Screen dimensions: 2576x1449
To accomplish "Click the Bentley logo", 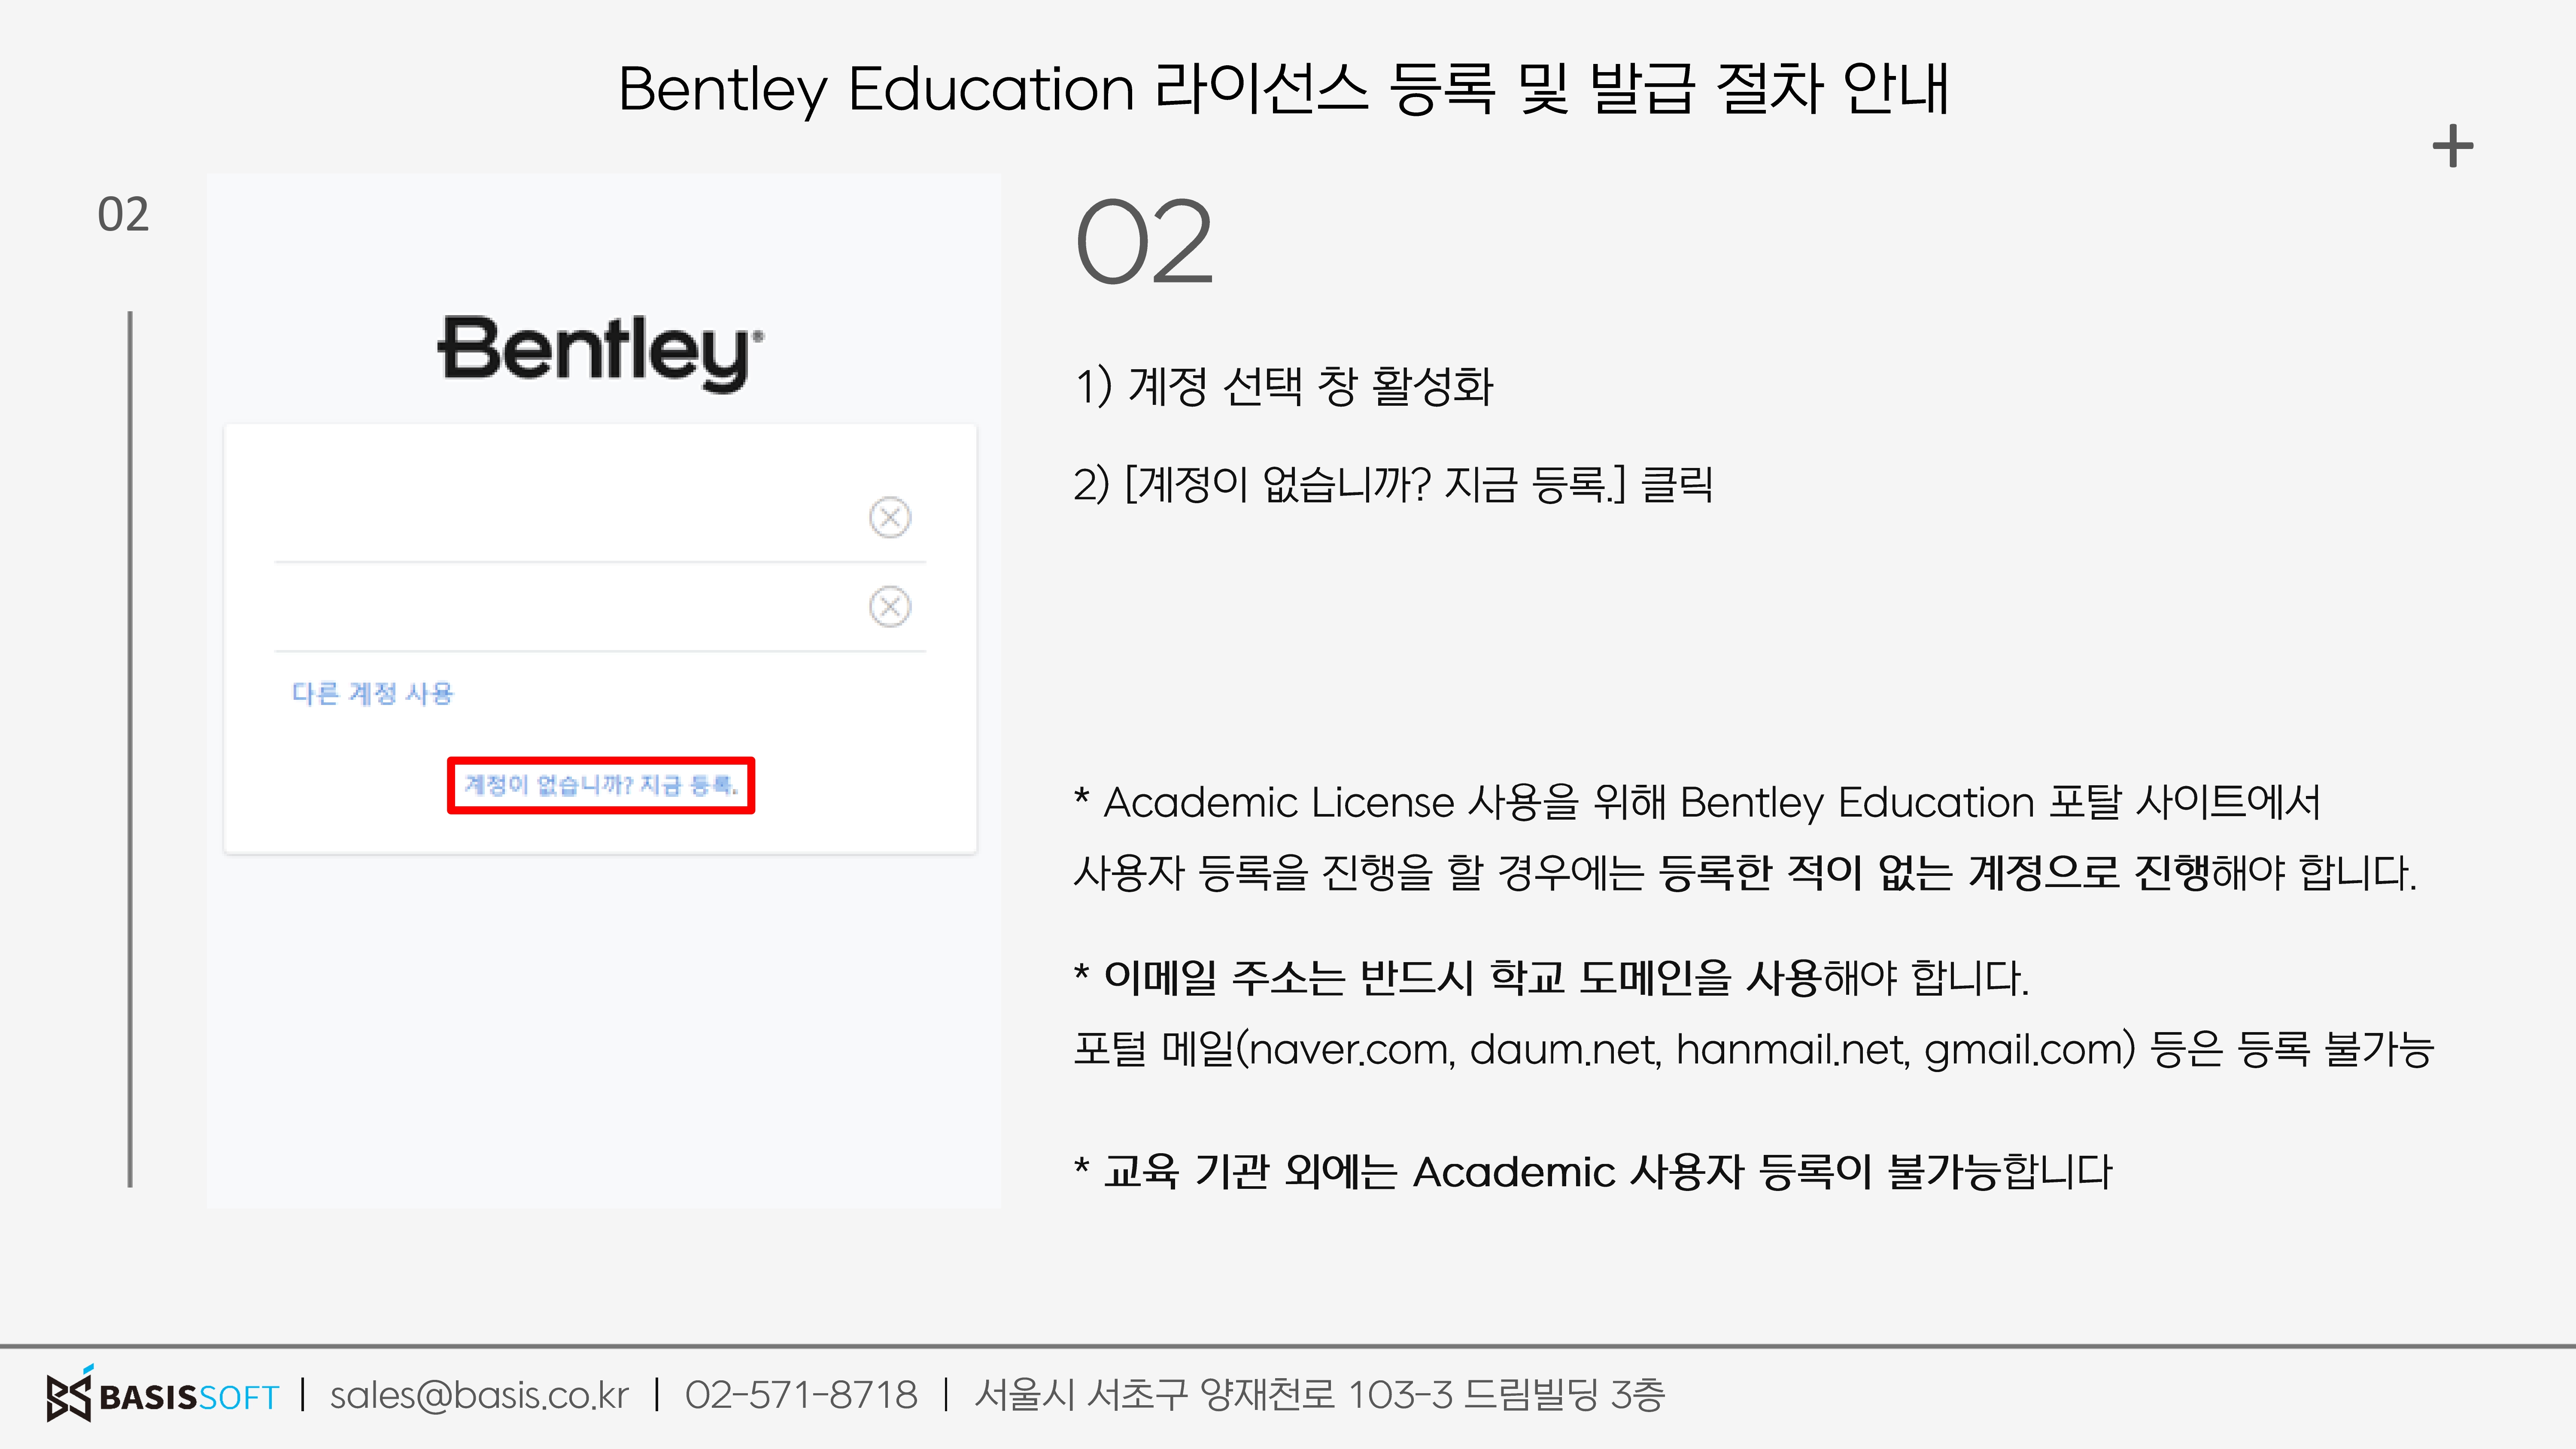I will coord(600,352).
